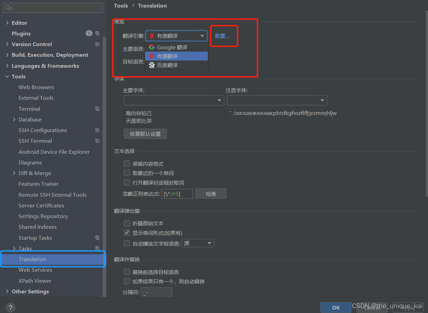This screenshot has width=428, height=313.
Task: Collapse the Tools settings node
Action: (x=7, y=76)
